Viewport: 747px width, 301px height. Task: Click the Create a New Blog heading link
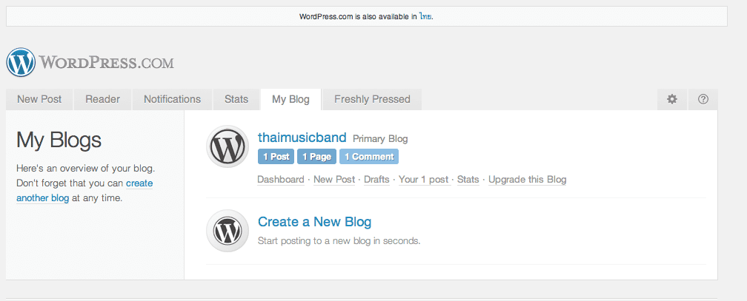point(314,222)
